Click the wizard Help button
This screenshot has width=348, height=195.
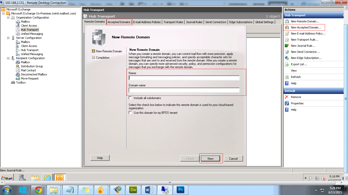point(100,158)
